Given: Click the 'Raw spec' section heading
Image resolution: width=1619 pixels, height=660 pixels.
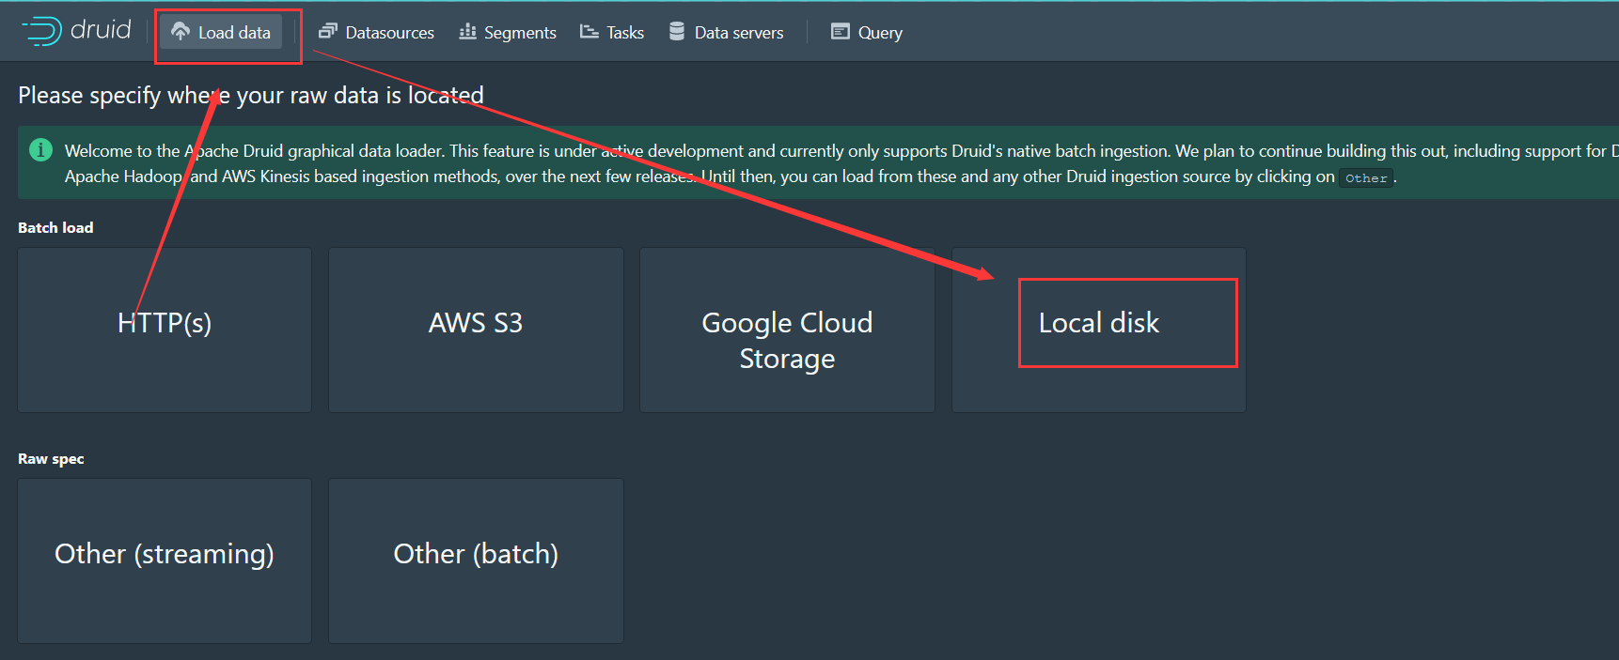Looking at the screenshot, I should coord(51,458).
